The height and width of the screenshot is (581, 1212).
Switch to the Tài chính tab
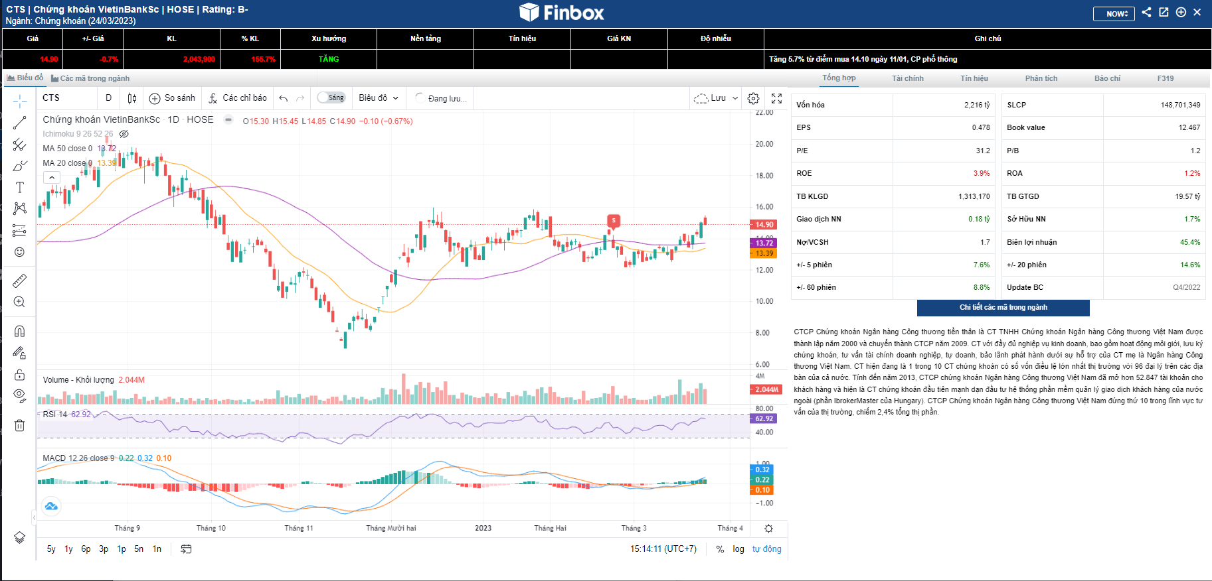[x=907, y=78]
